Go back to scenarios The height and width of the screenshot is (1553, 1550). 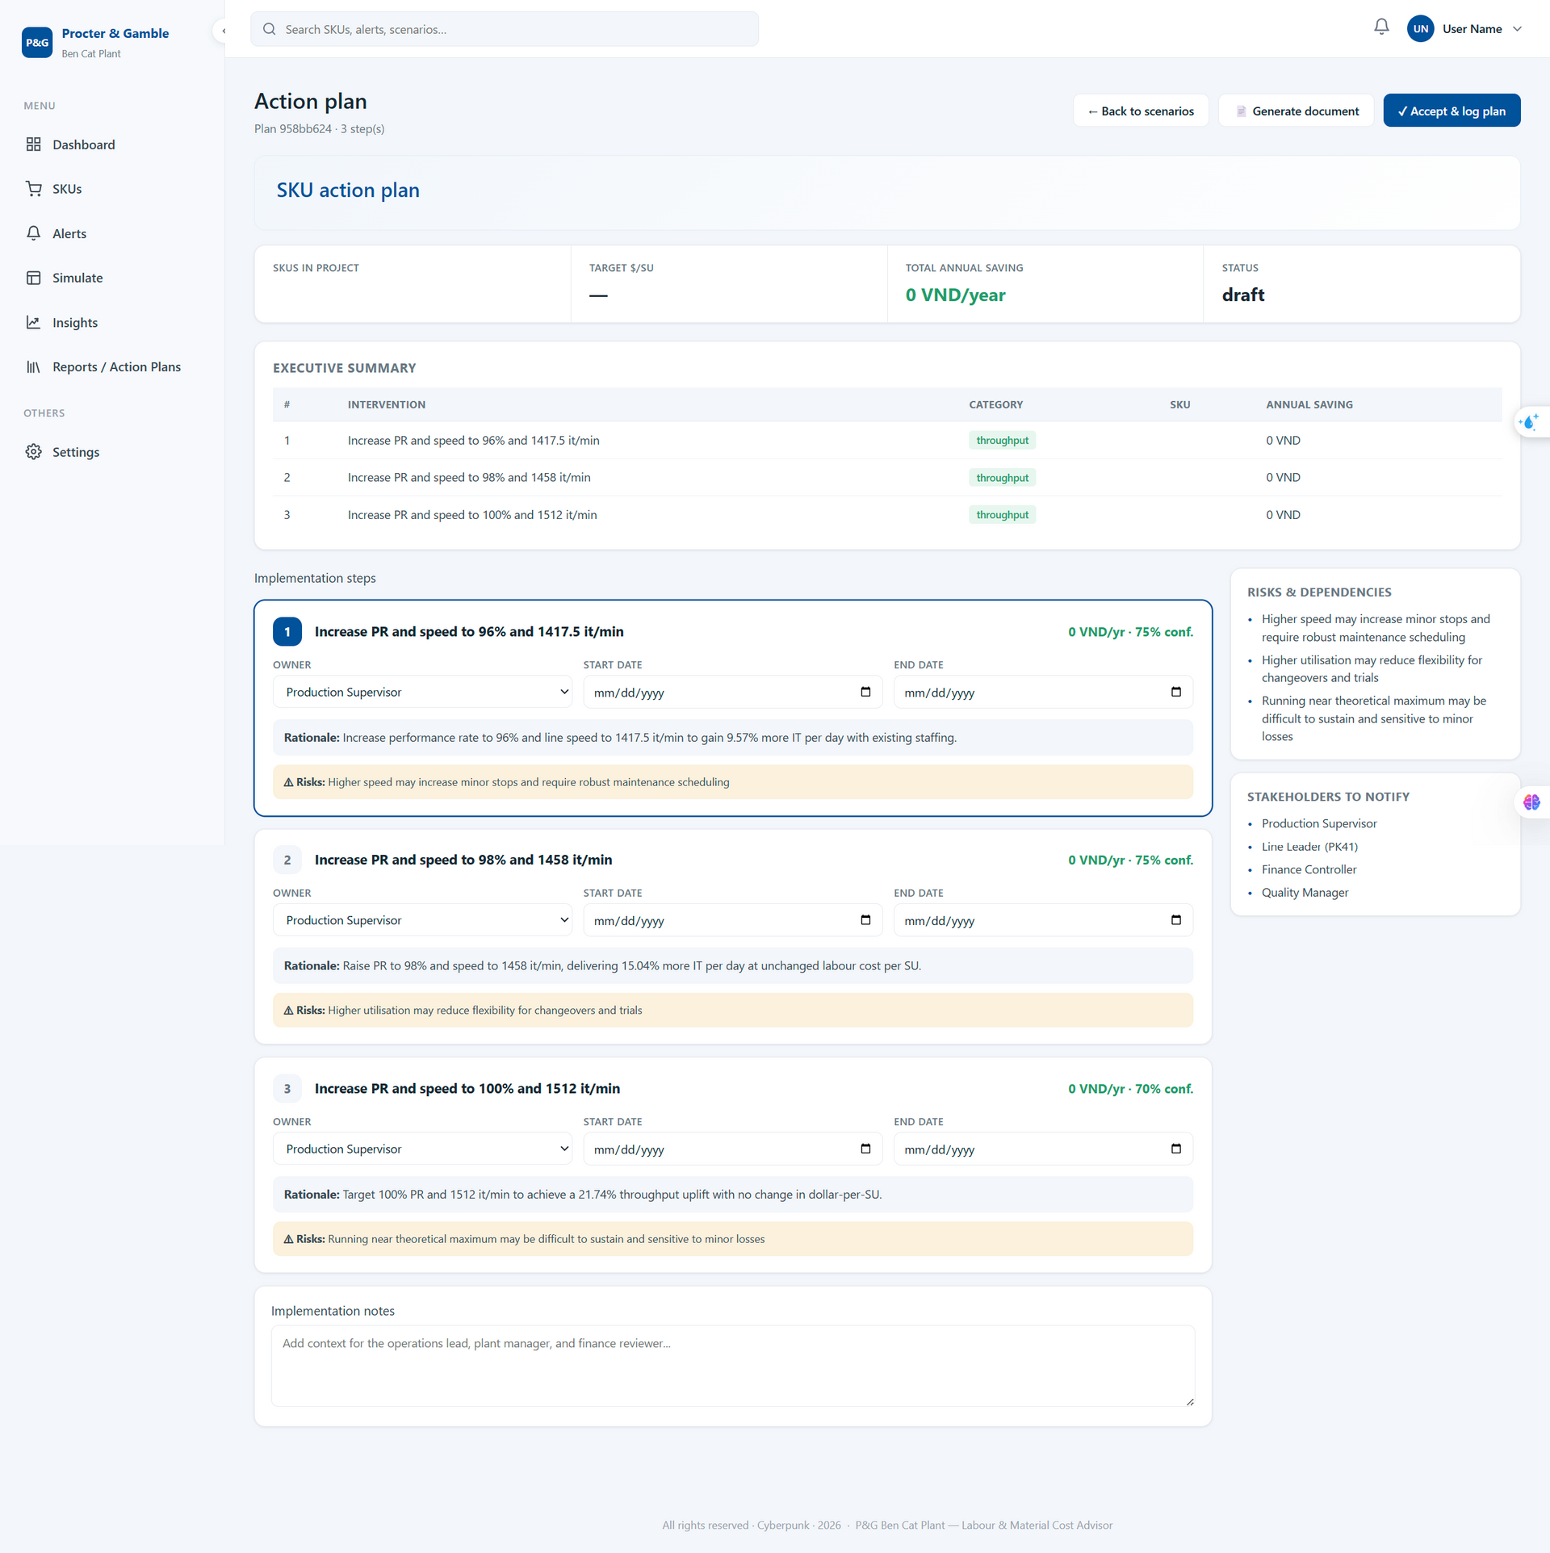pyautogui.click(x=1140, y=111)
